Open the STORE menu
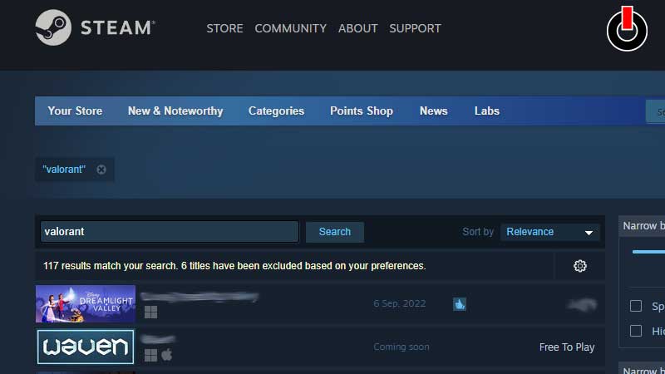The image size is (665, 374). pyautogui.click(x=224, y=28)
